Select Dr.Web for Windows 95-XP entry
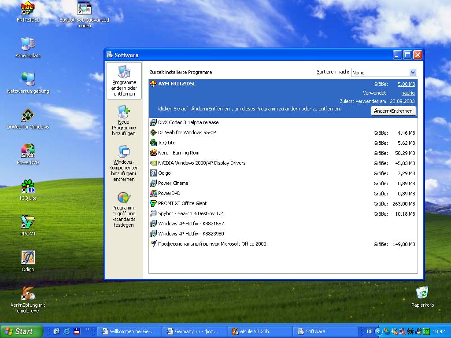 283,132
